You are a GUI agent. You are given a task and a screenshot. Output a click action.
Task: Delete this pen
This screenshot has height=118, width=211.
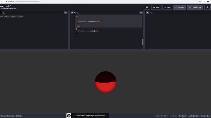click(184, 116)
